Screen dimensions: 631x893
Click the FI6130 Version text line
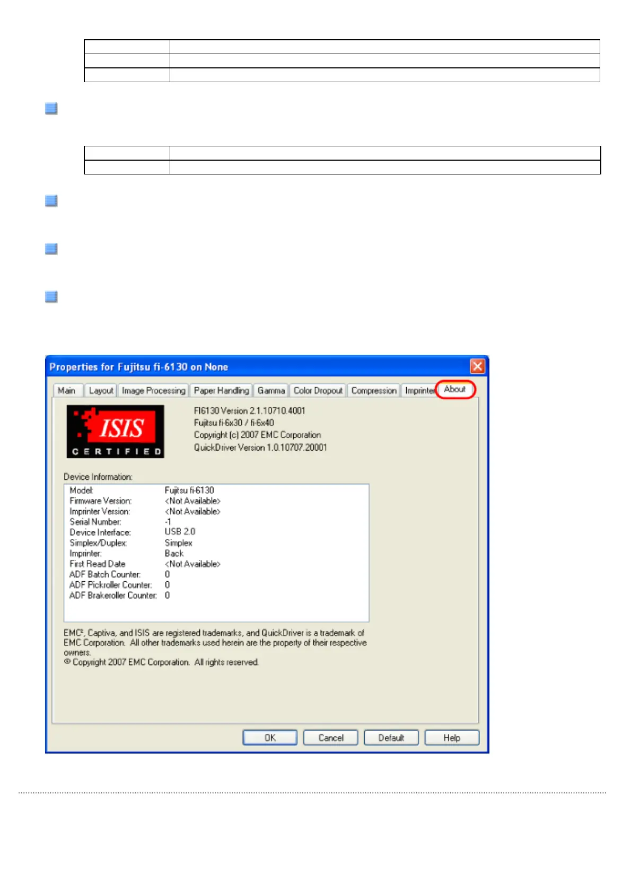249,411
